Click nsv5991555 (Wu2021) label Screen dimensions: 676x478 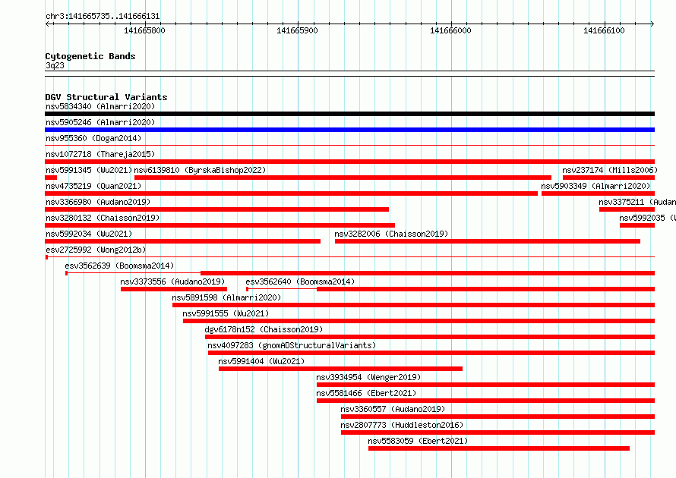coord(226,313)
